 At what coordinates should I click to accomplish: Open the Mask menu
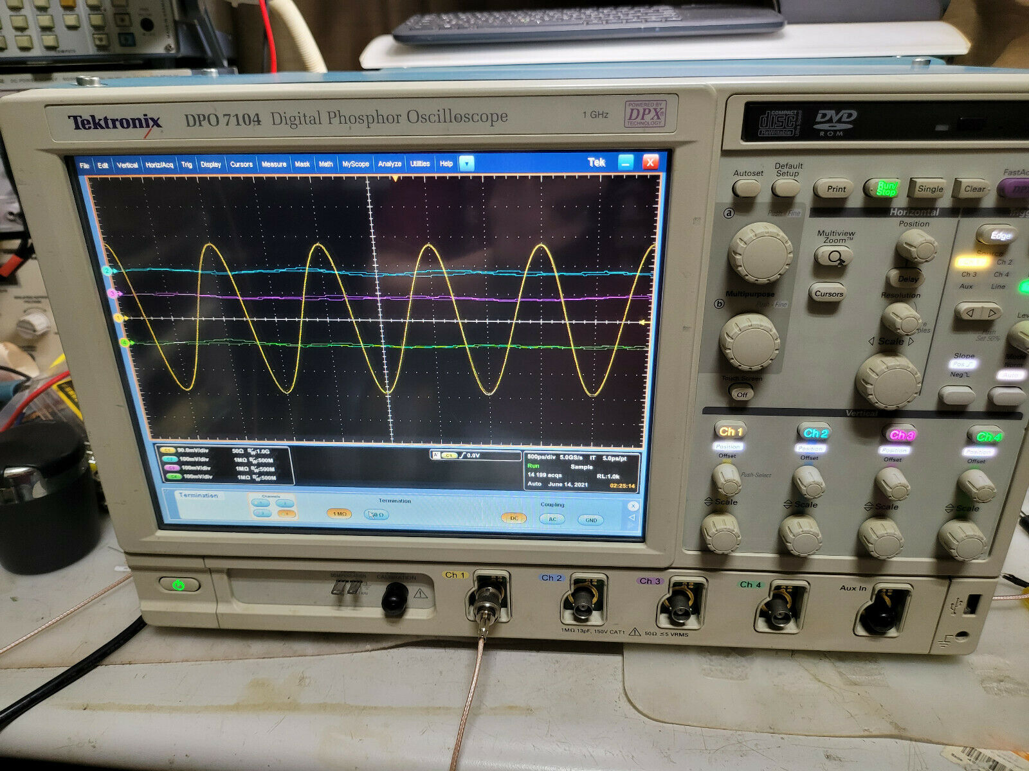302,164
